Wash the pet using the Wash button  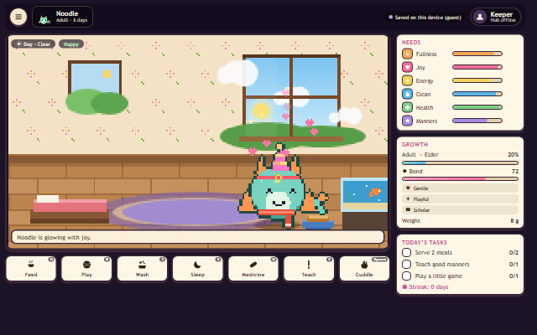coord(142,268)
